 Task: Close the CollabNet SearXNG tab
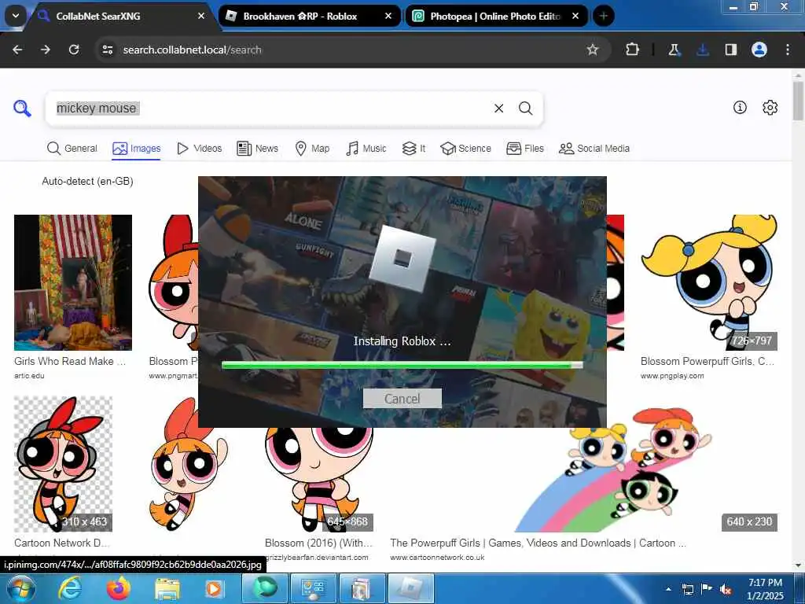coord(201,16)
